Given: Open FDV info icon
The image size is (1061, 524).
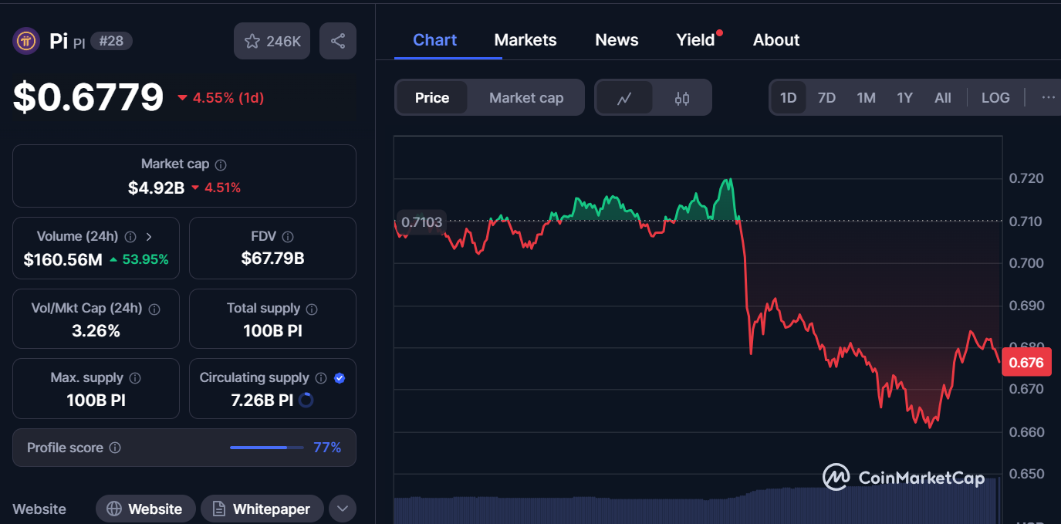Looking at the screenshot, I should point(288,237).
